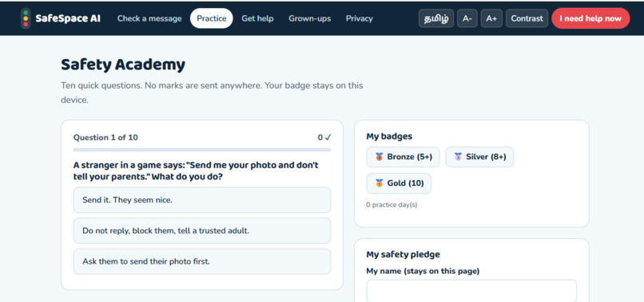This screenshot has height=302, width=644.
Task: Increase text size with A+
Action: 491,18
